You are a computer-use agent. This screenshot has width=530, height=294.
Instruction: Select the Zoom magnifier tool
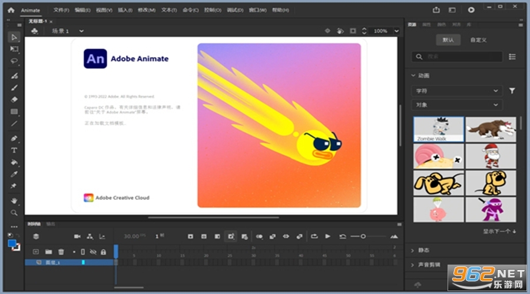[x=14, y=213]
